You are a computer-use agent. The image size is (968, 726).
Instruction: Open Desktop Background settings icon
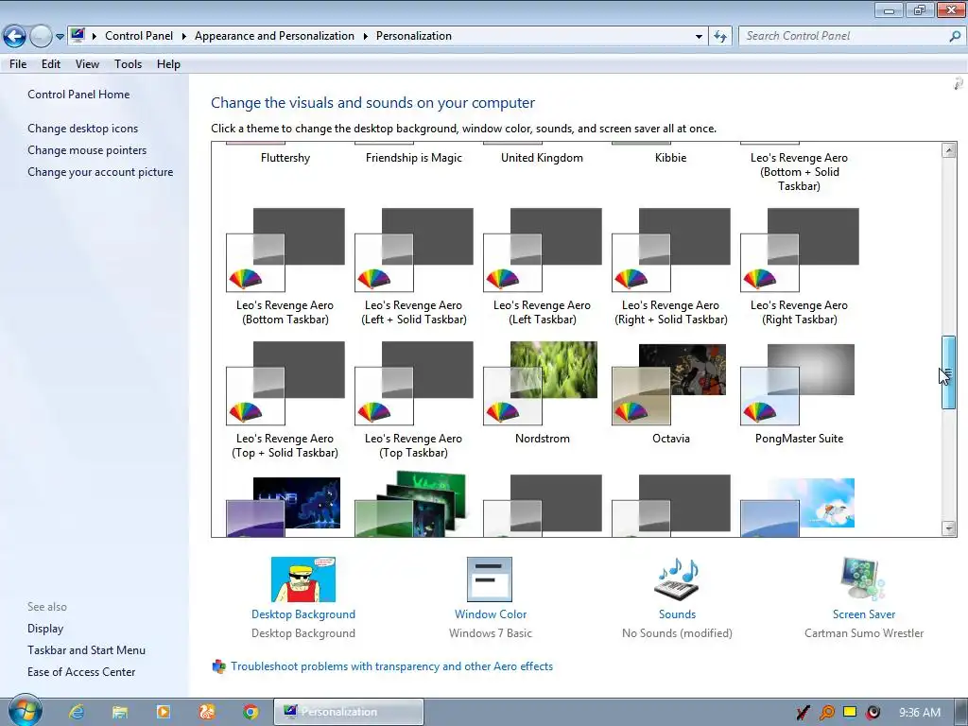(303, 579)
